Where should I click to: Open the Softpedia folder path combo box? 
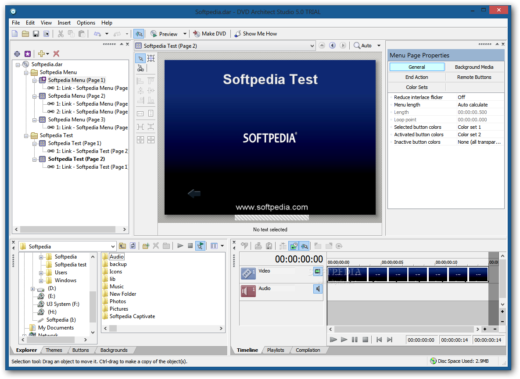click(x=67, y=247)
